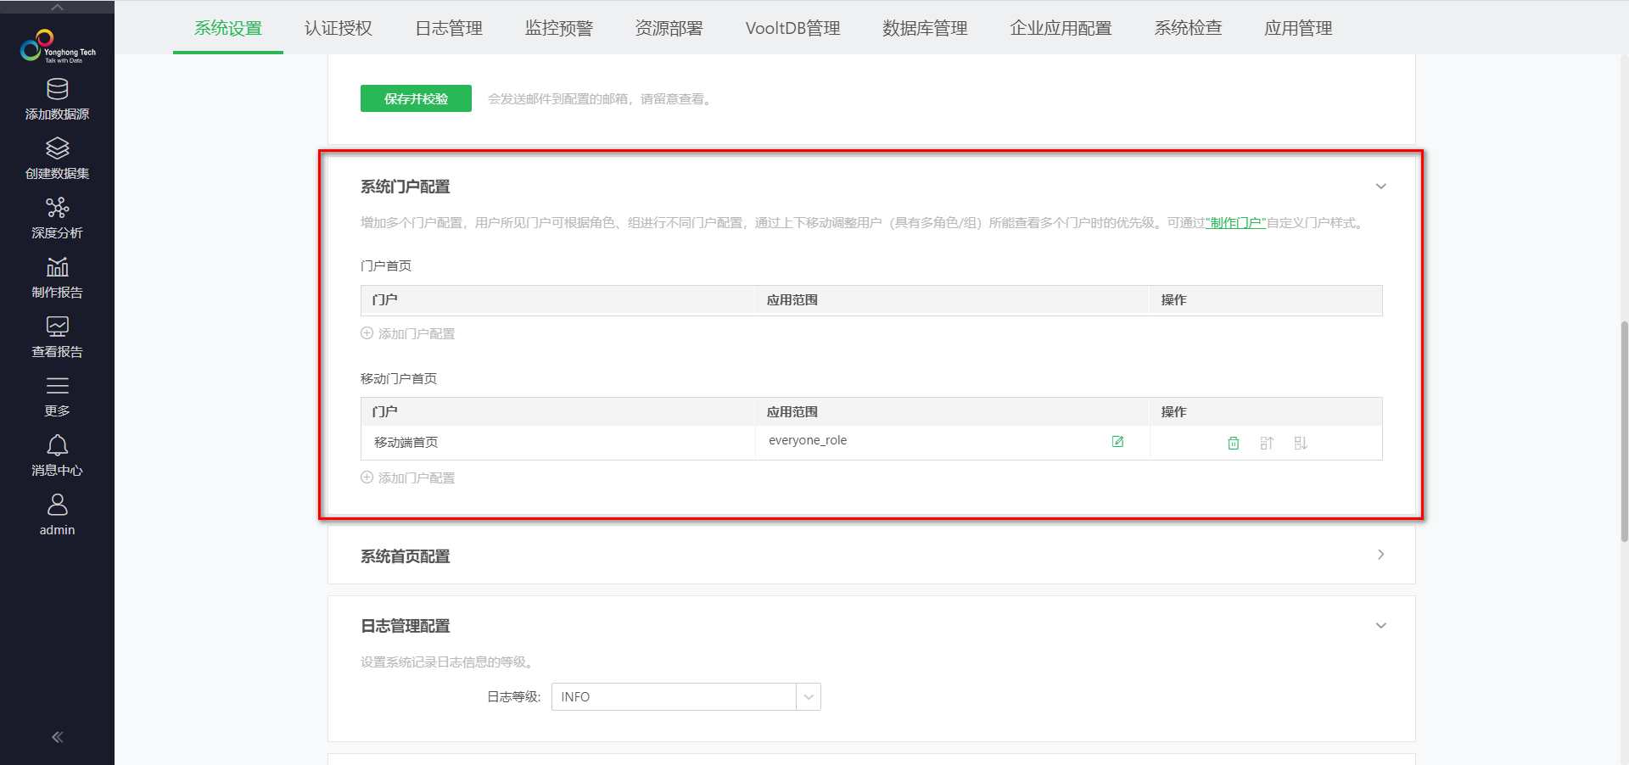The image size is (1629, 765).
Task: Edit the everyone_role scope
Action: pyautogui.click(x=1117, y=442)
